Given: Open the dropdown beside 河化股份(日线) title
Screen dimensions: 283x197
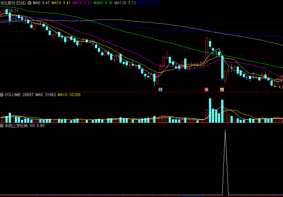Looking at the screenshot, I should pyautogui.click(x=30, y=3).
